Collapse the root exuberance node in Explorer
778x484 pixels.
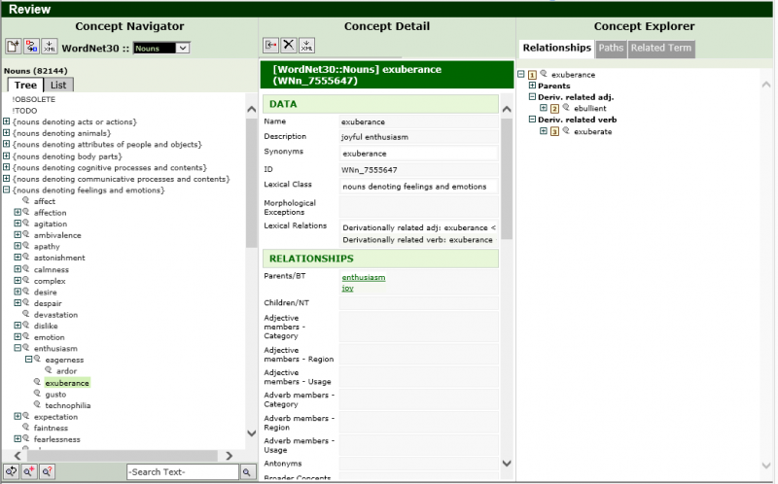click(x=521, y=74)
